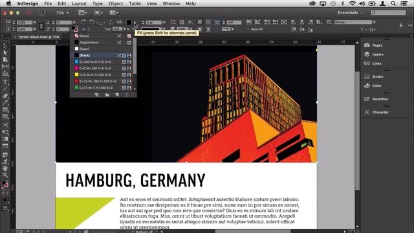Choose the [Registration] swatch
The image size is (414, 233).
coord(102,42)
